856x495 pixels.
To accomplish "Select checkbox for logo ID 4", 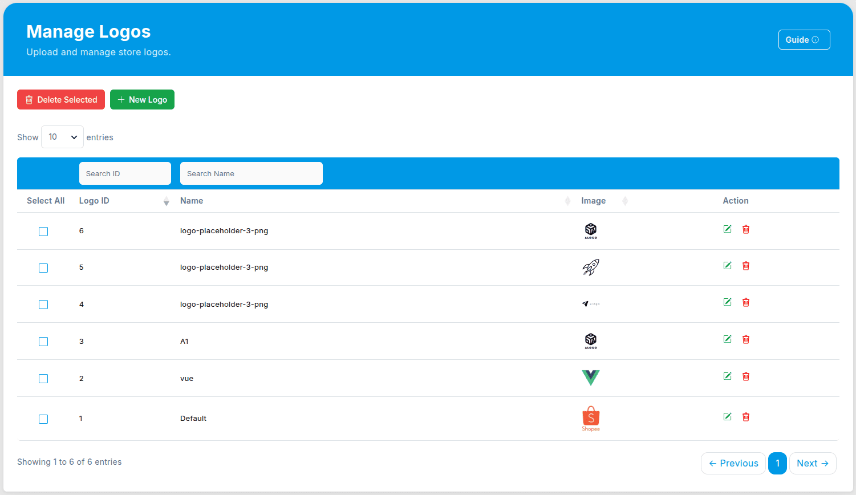I will pos(43,305).
